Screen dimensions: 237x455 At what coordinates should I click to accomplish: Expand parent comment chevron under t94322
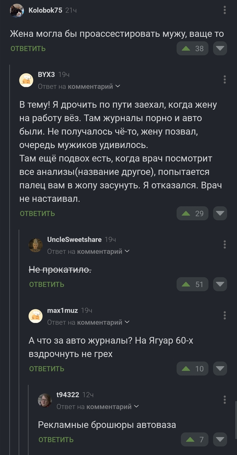(x=136, y=406)
